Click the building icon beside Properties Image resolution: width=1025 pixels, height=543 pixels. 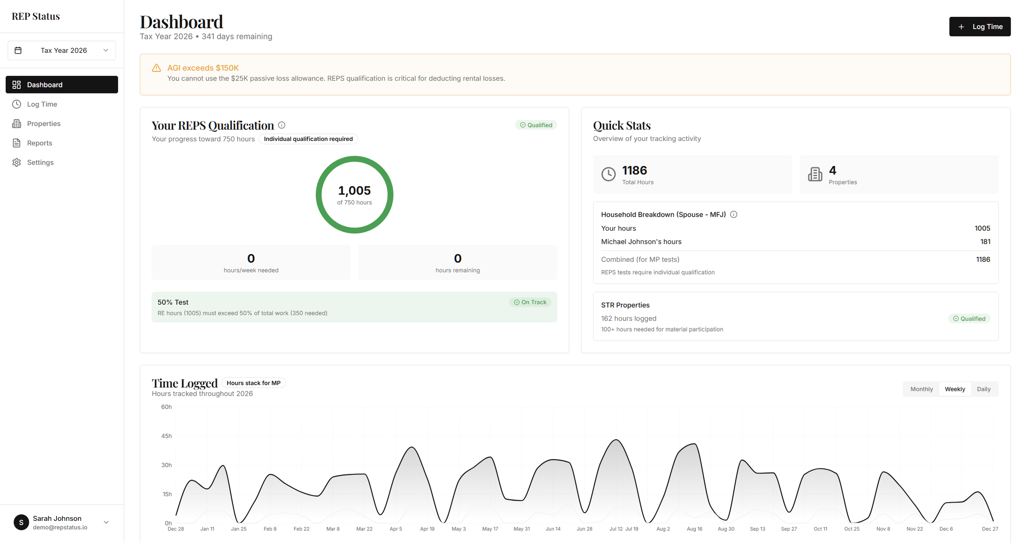click(16, 123)
